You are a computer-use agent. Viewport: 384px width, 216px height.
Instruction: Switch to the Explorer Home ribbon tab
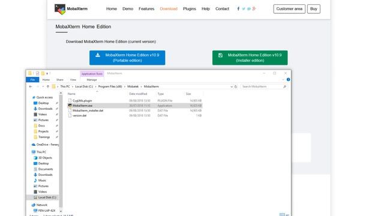coord(46,80)
